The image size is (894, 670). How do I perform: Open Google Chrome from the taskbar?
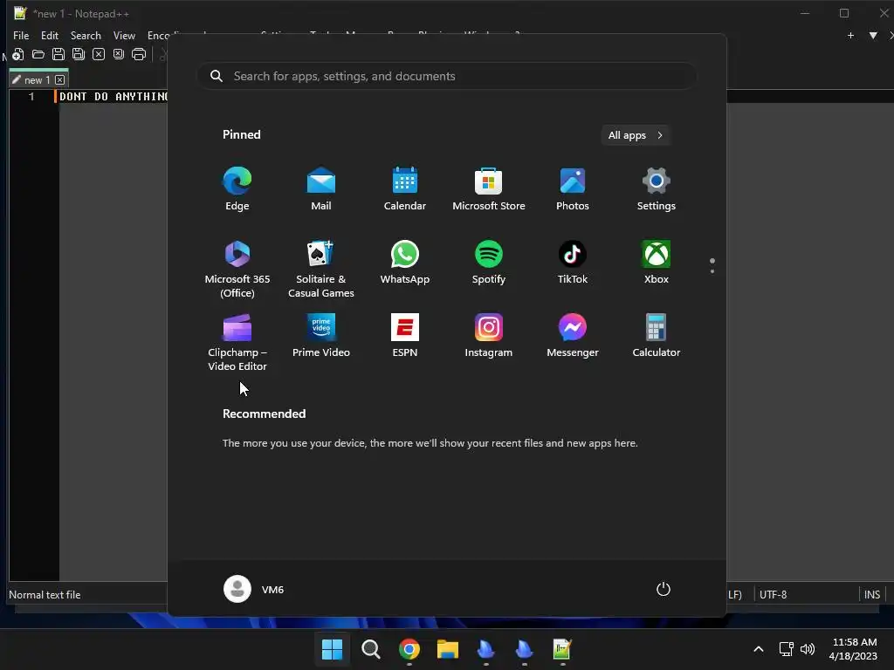409,649
